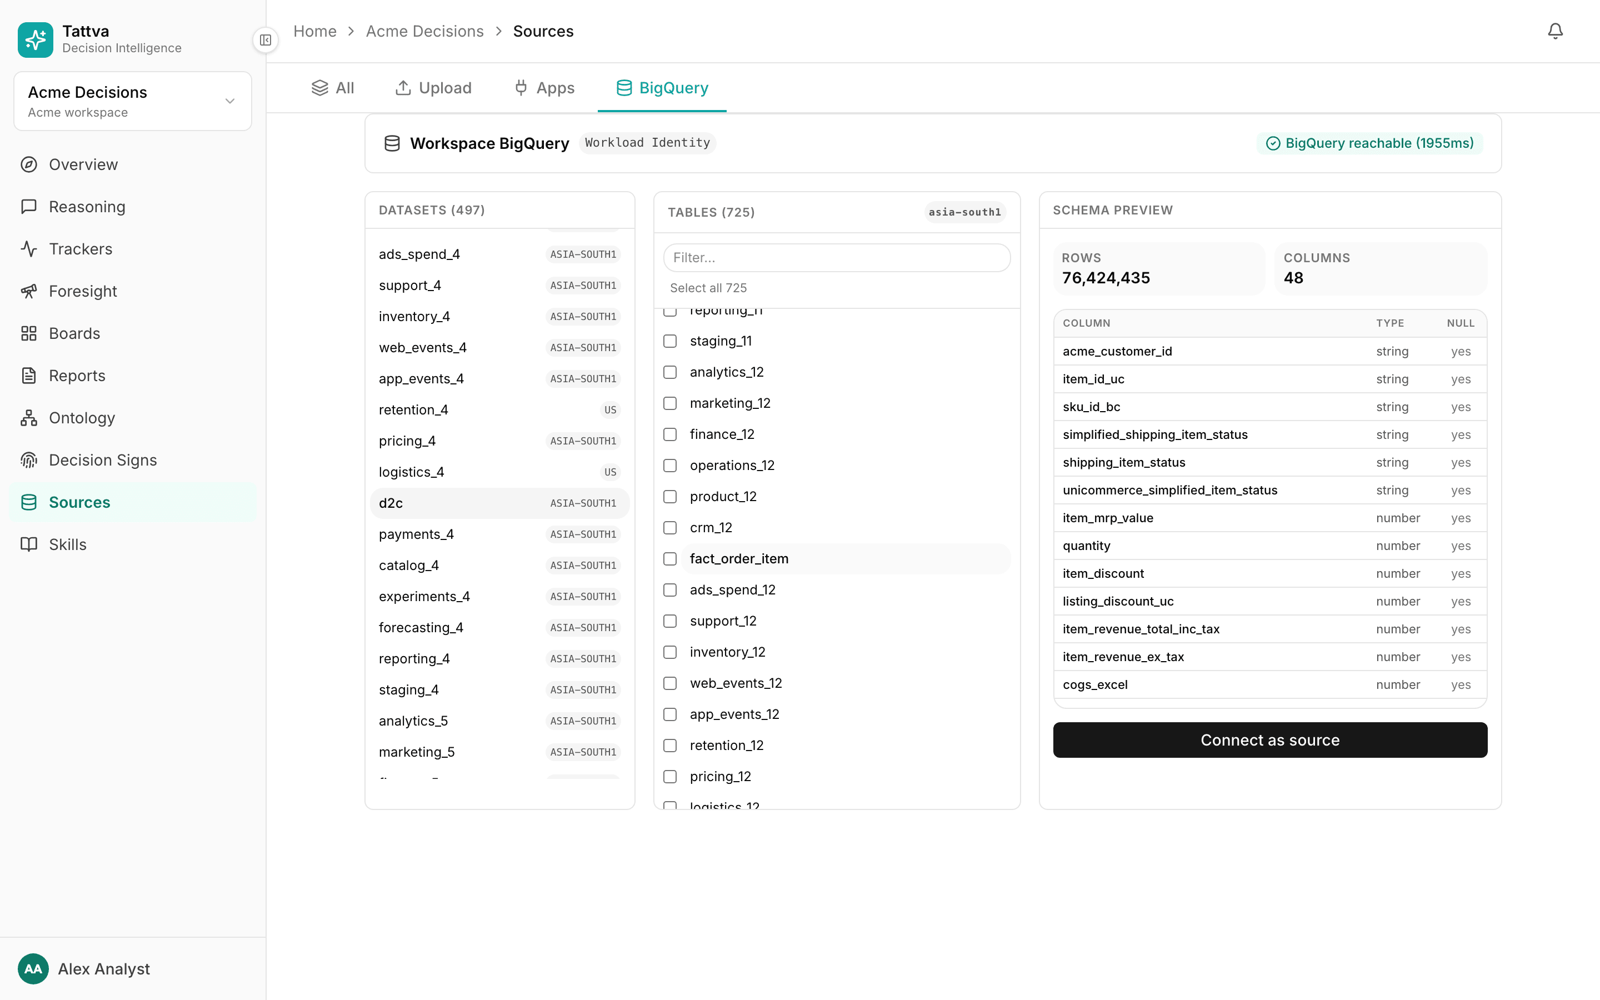Open the Apps tab
Image resolution: width=1600 pixels, height=1000 pixels.
544,88
